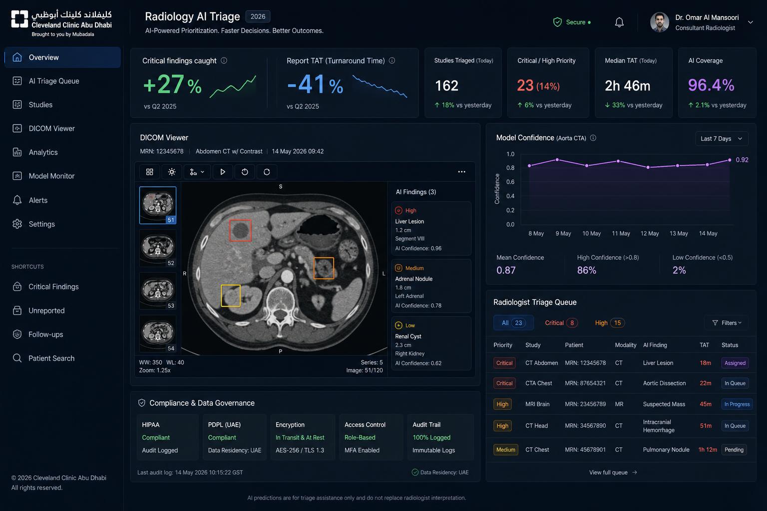Click the yellow renal cyst bounding box

pyautogui.click(x=231, y=295)
